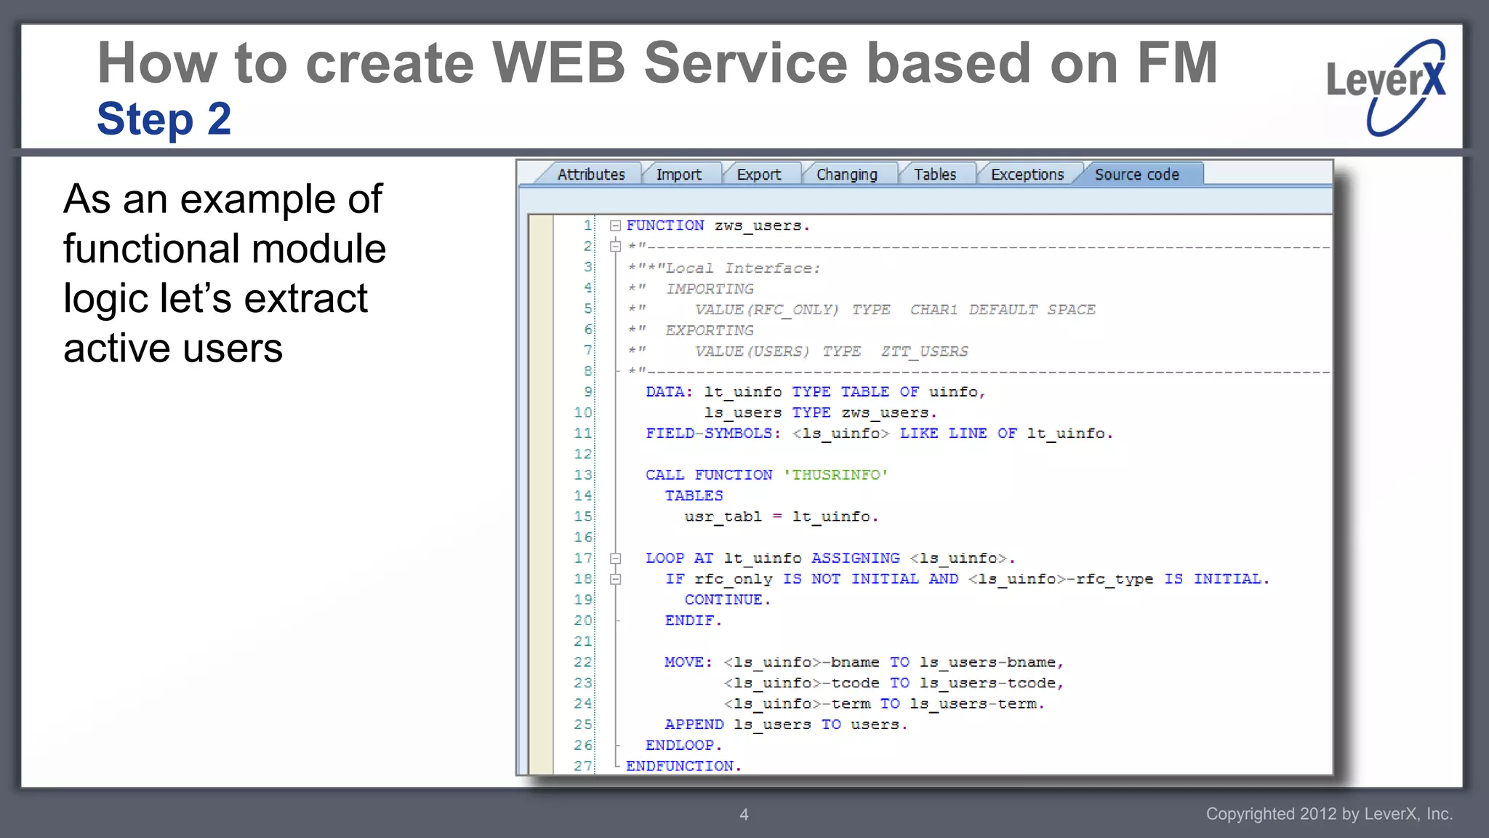The height and width of the screenshot is (838, 1489).
Task: Click the 'Step 2' subtitle
Action: 164,119
